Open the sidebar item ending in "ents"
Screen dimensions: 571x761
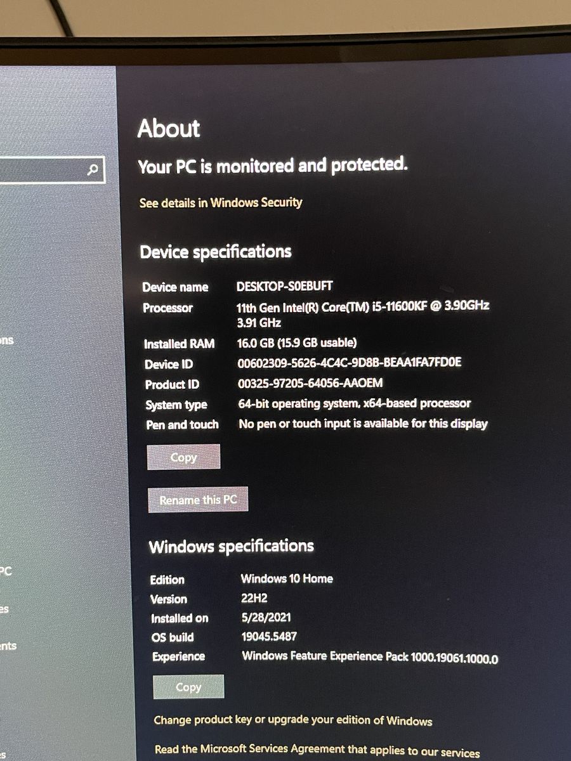tap(8, 646)
